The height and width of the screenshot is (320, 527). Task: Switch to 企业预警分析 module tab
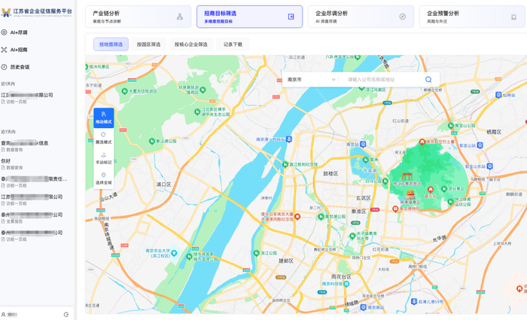[473, 17]
